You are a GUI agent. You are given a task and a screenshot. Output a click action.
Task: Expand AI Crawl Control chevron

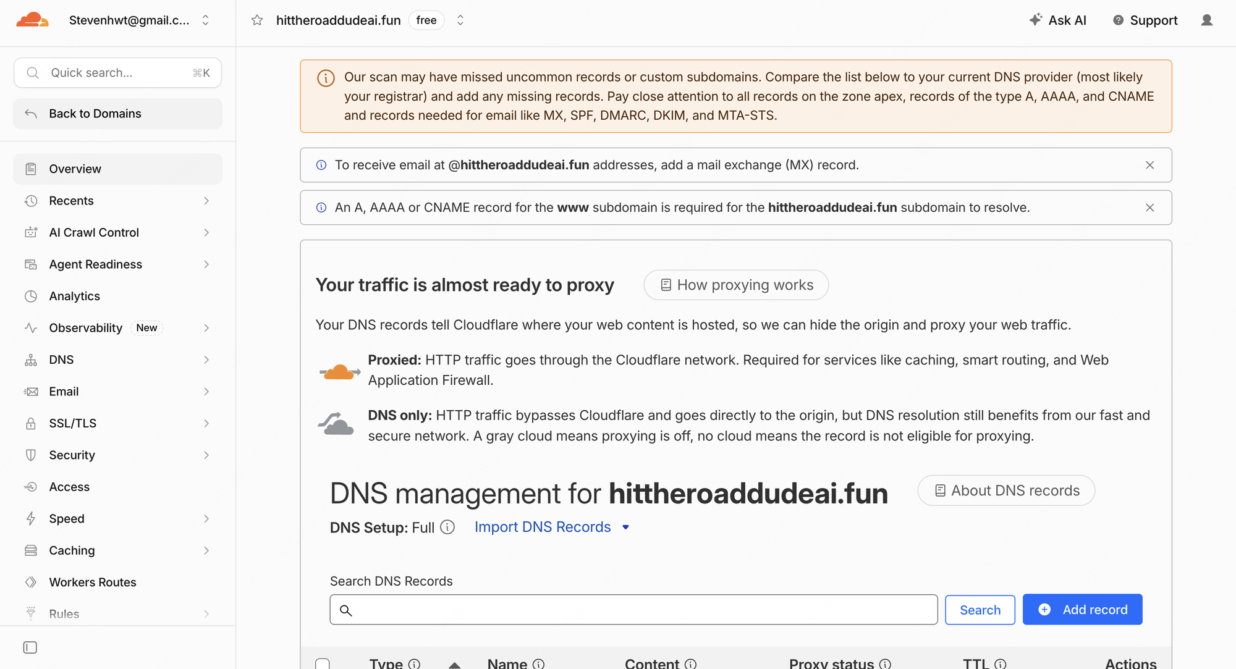point(206,232)
